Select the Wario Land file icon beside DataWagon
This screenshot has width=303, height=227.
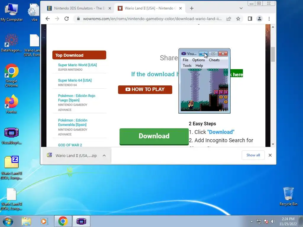pyautogui.click(x=33, y=45)
